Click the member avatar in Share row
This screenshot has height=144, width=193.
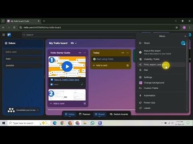(183, 43)
